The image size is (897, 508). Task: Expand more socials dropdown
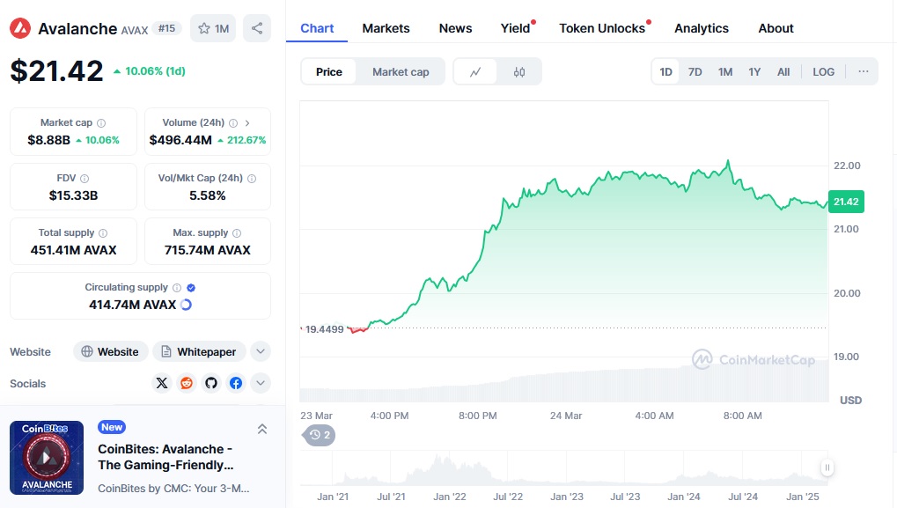tap(261, 383)
